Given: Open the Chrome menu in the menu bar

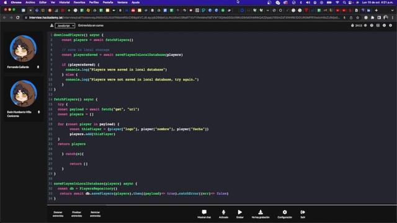Looking at the screenshot, I should [x=16, y=2].
